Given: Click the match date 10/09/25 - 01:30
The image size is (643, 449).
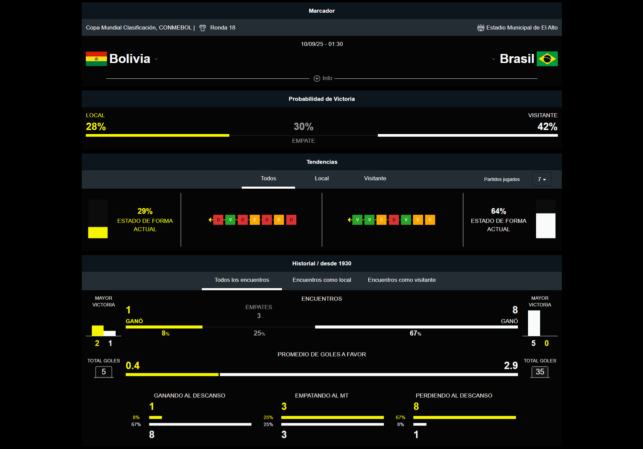Looking at the screenshot, I should coord(321,44).
